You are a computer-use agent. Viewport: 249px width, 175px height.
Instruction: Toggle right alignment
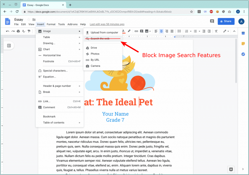[167, 31]
